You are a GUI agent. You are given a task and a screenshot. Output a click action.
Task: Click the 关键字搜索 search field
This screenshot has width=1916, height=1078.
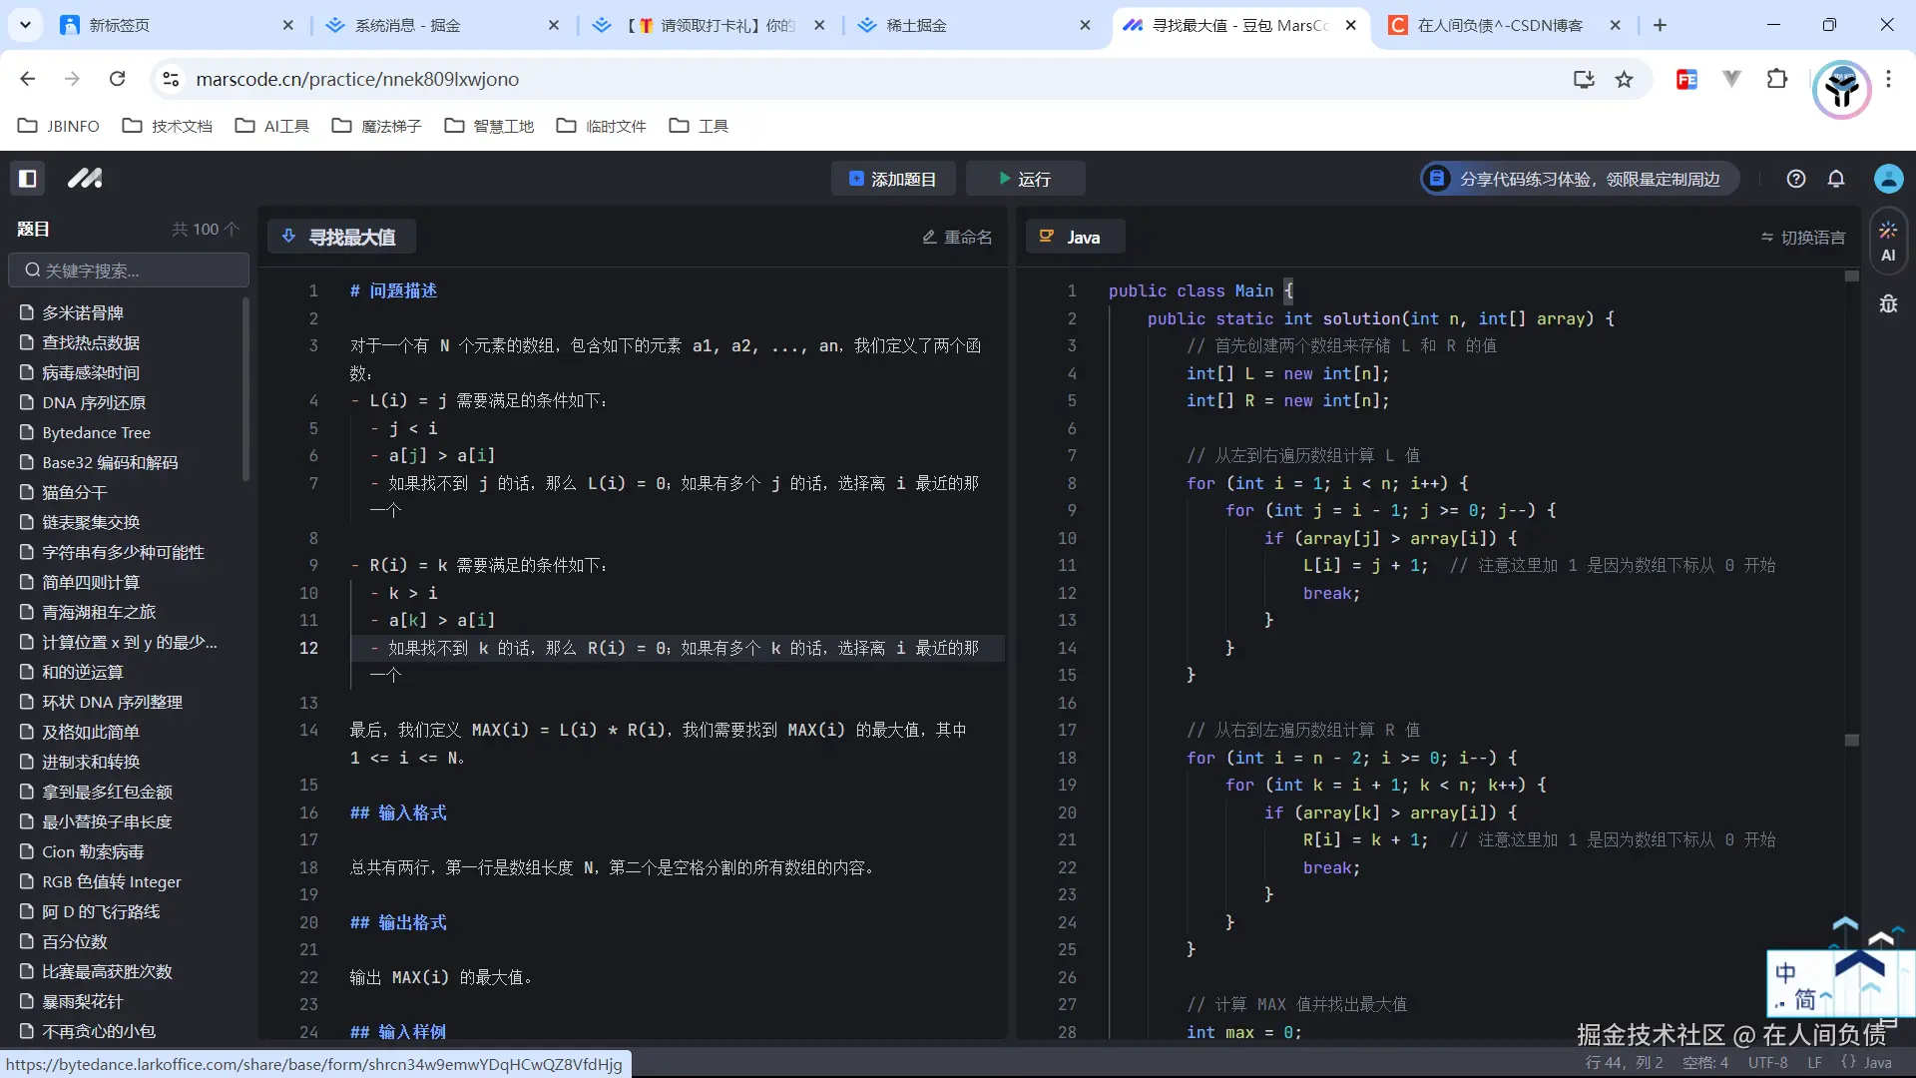pos(128,270)
